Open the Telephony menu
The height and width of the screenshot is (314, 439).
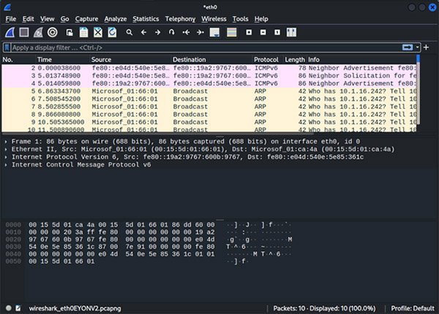click(179, 18)
